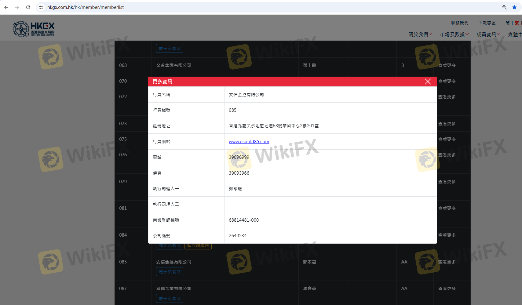Expand the 成員資訊 dropdown menu
522x305 pixels.
(x=488, y=34)
